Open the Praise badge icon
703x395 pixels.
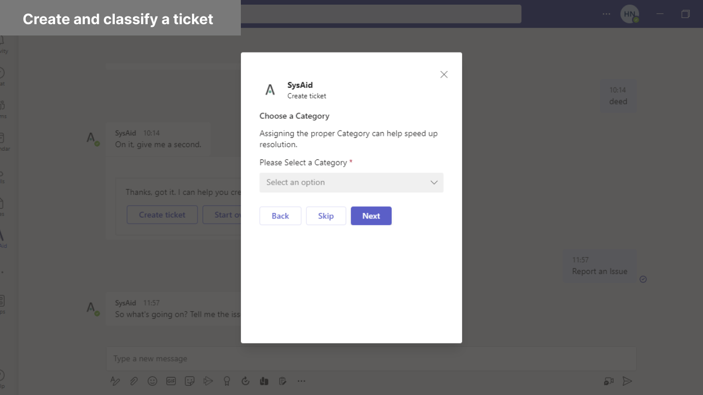[x=226, y=381]
